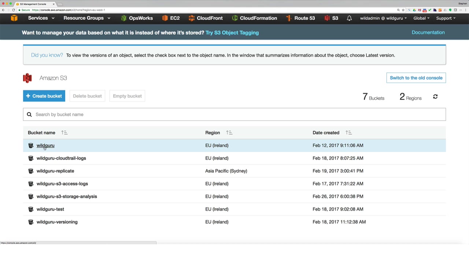Open the wildguru bucket name link
Screen dimensions: 469x263
click(45, 145)
